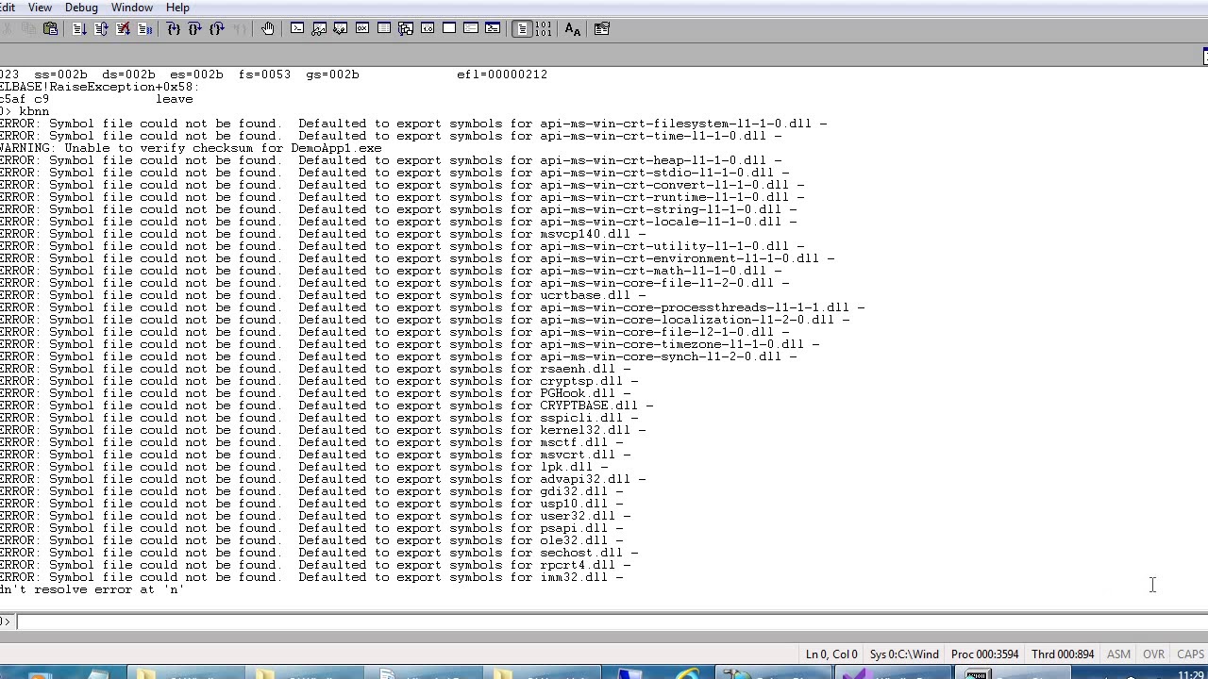Click the OVR status bar indicator
Viewport: 1208px width, 679px height.
1153,654
